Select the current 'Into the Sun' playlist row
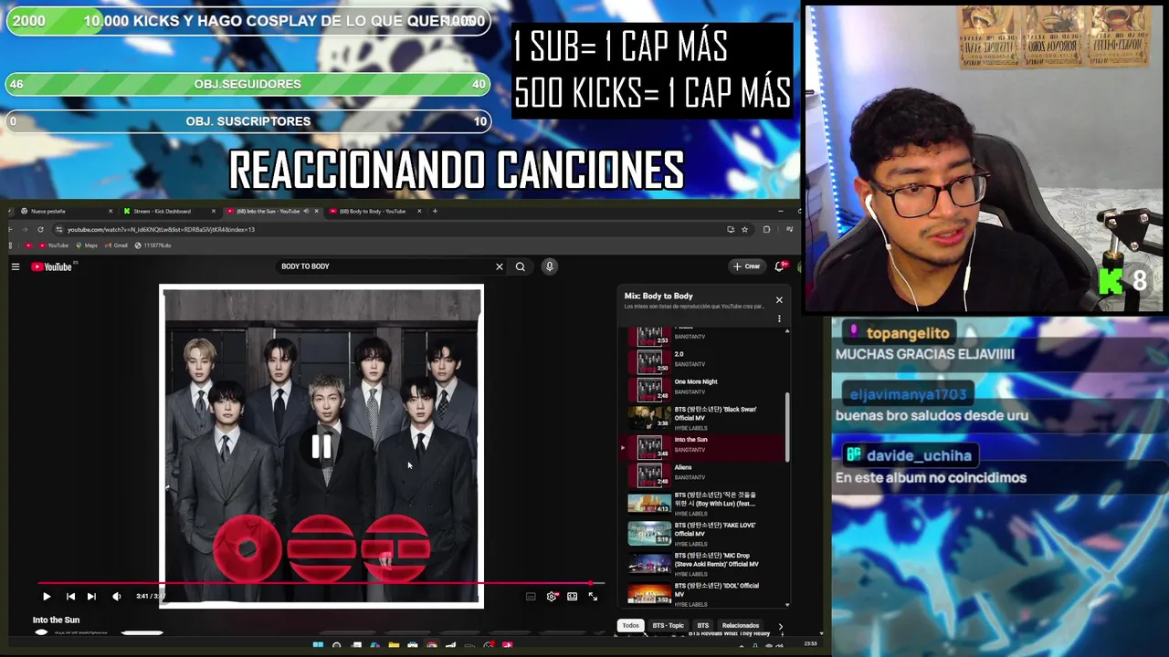The height and width of the screenshot is (657, 1169). coord(702,447)
